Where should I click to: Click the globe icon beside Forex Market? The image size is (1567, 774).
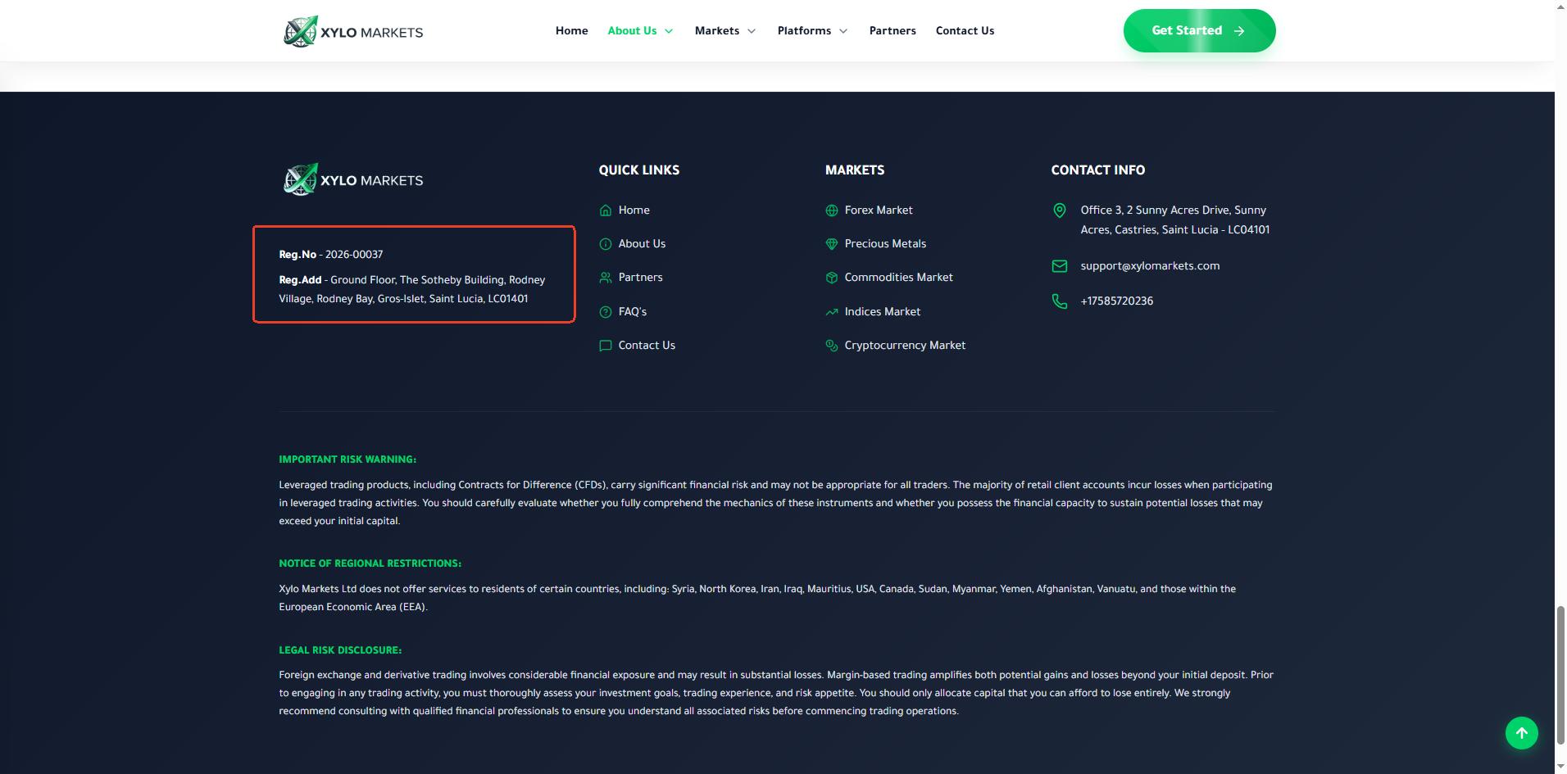[831, 210]
